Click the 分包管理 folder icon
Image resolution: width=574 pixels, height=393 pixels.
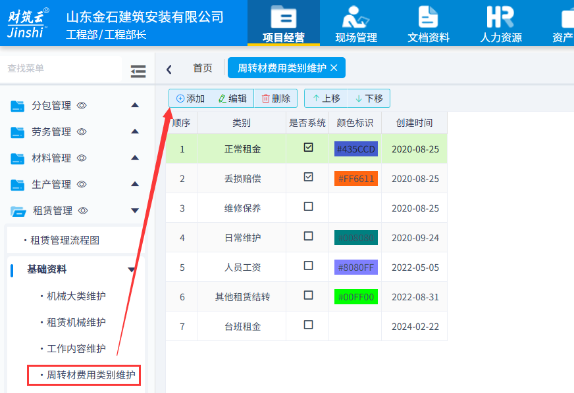17,106
